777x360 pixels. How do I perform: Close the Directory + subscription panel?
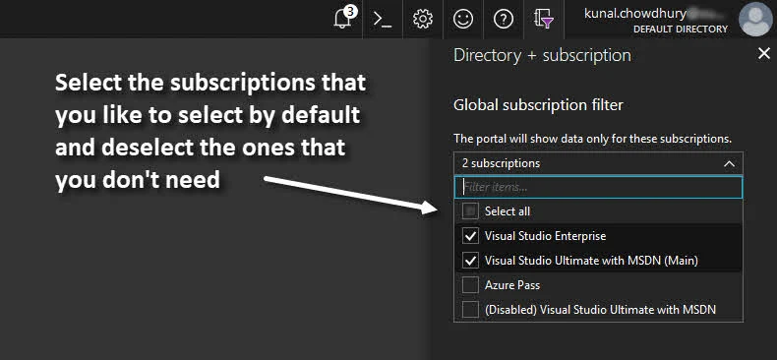click(x=764, y=53)
